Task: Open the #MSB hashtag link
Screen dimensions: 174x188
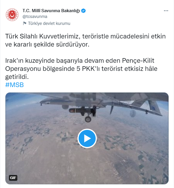Action: pyautogui.click(x=14, y=85)
